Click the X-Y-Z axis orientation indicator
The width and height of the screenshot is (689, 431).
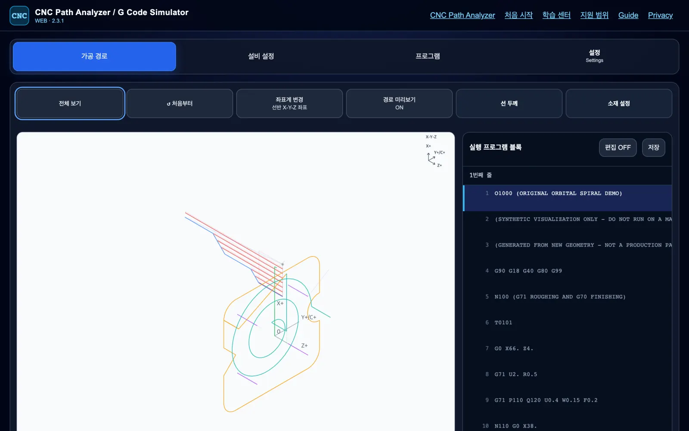coord(435,151)
